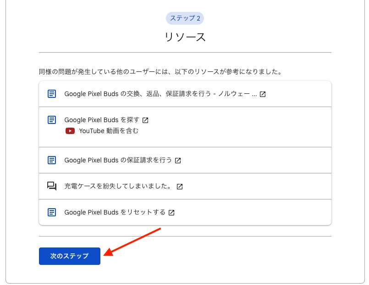The width and height of the screenshot is (369, 285).
Task: Click the external-link icon after を探す
Action: click(x=145, y=120)
